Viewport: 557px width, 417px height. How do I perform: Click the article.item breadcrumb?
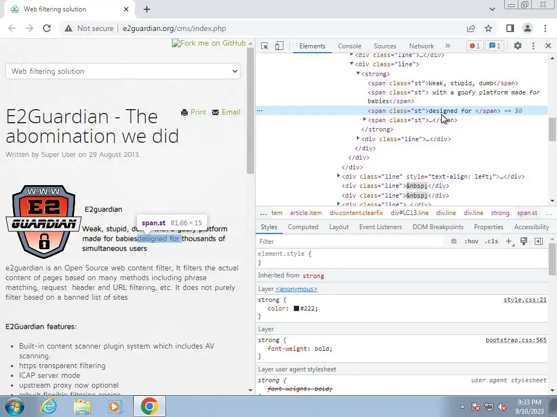coord(306,213)
